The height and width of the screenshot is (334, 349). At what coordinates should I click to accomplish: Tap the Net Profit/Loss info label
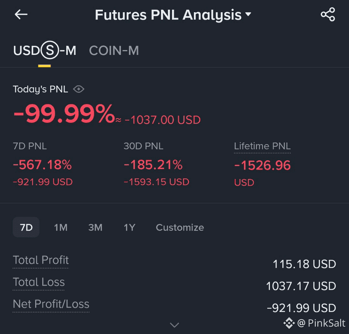51,304
